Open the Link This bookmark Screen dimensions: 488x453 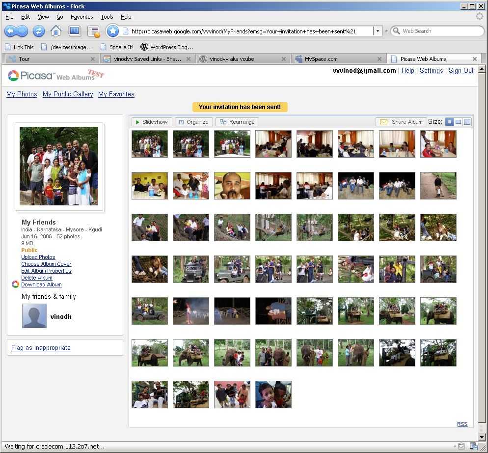[19, 47]
